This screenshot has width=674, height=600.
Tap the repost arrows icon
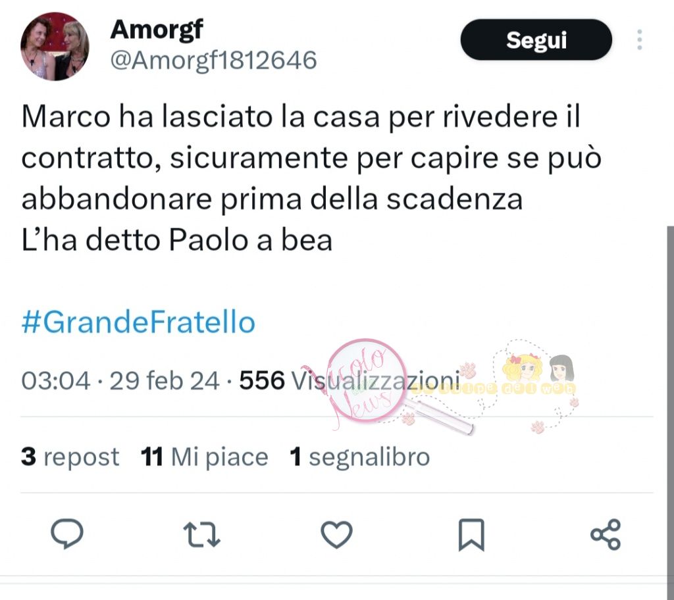coord(201,534)
